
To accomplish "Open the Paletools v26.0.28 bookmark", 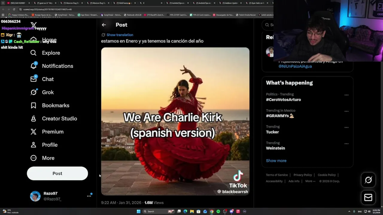I will (133, 15).
